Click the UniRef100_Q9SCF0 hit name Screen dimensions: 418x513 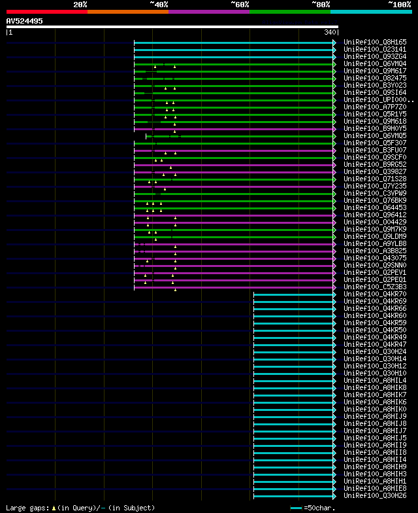tap(375, 157)
